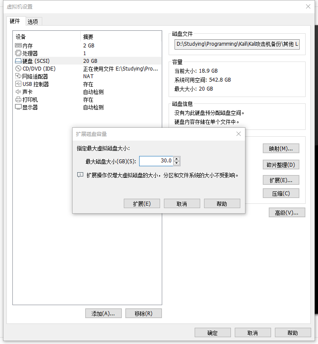Image resolution: width=318 pixels, height=344 pixels.
Task: Click the 映射(M)... button
Action: 281,149
